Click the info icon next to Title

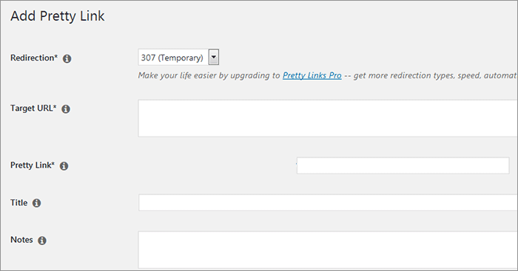[37, 203]
